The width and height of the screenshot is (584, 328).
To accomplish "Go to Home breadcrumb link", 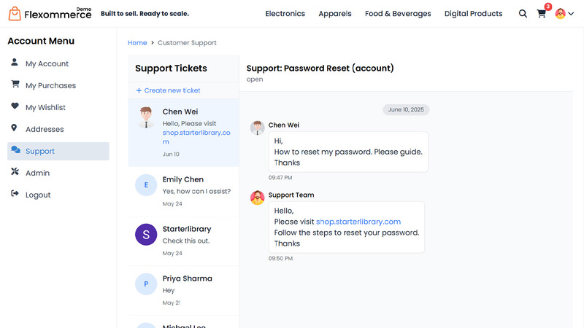I will point(137,43).
